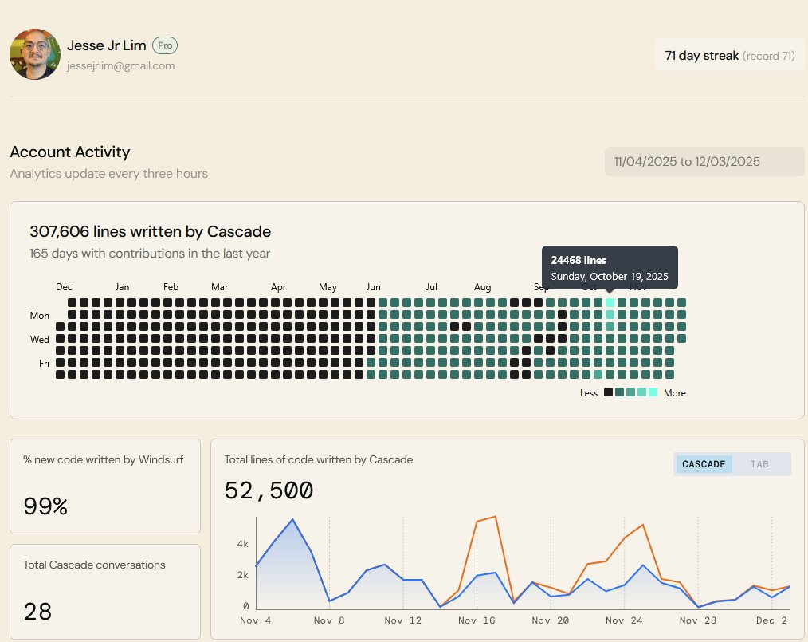Viewport: 808px width, 642px height.
Task: Click the Total Cascade conversations label
Action: point(94,565)
